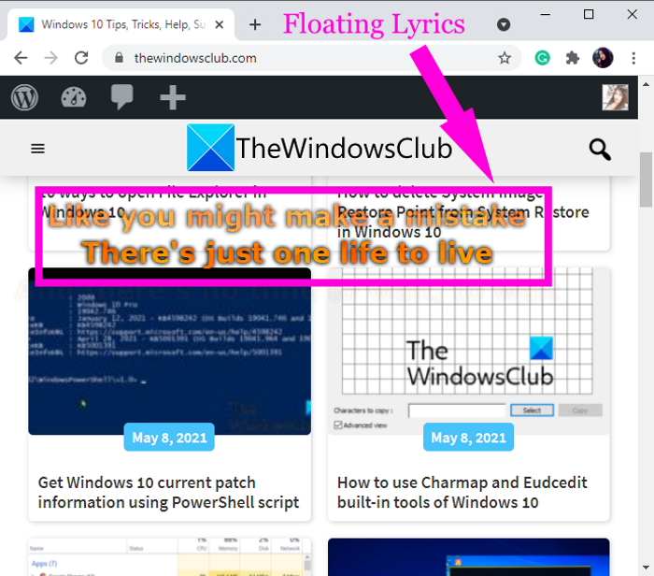Image resolution: width=654 pixels, height=576 pixels.
Task: Open the Task Manager screenshot thumbnail
Action: tap(169, 556)
